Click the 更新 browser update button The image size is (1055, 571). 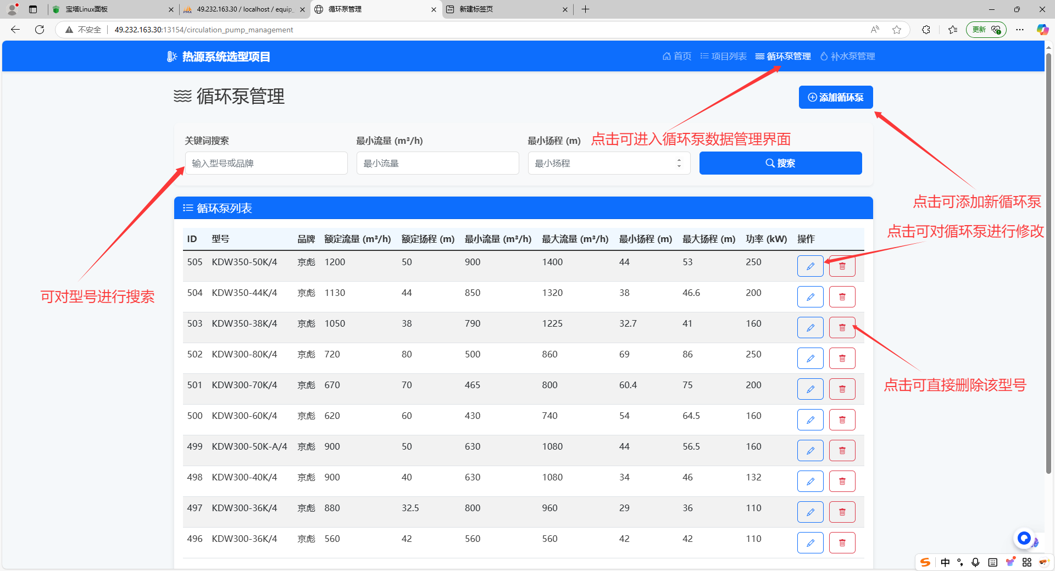click(986, 30)
